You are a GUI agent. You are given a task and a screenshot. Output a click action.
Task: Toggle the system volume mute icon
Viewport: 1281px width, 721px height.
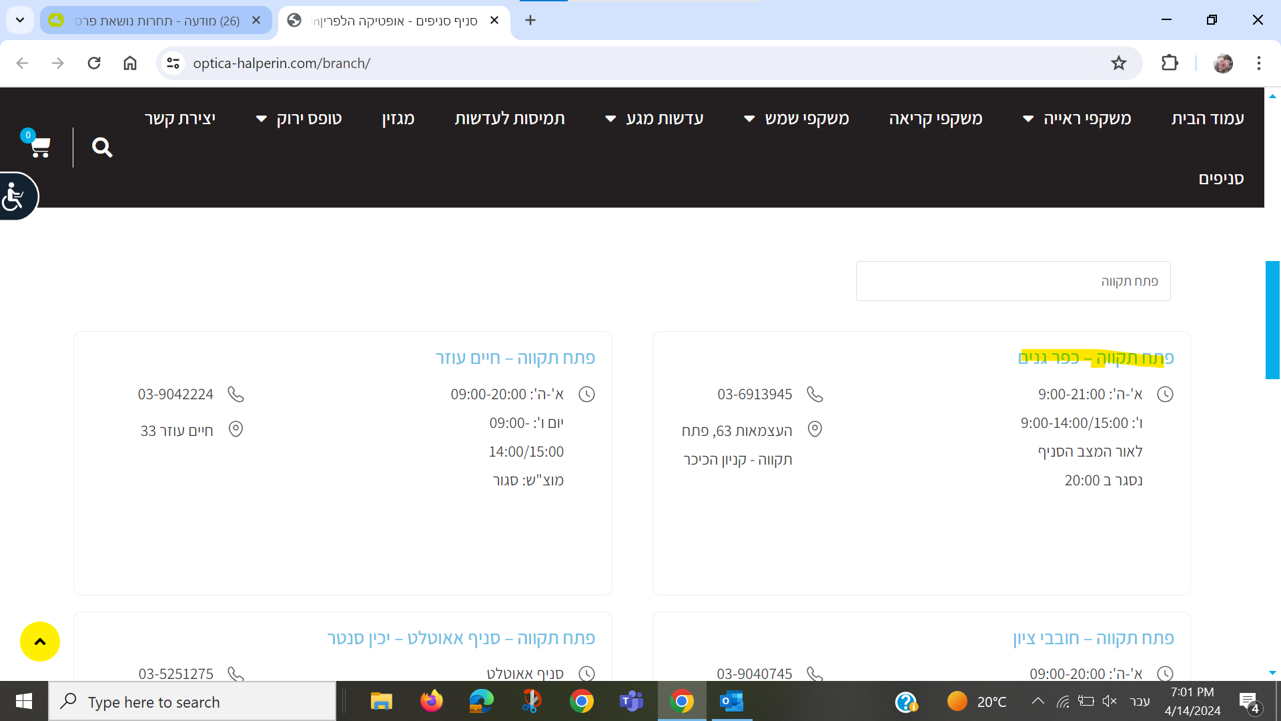point(1110,701)
